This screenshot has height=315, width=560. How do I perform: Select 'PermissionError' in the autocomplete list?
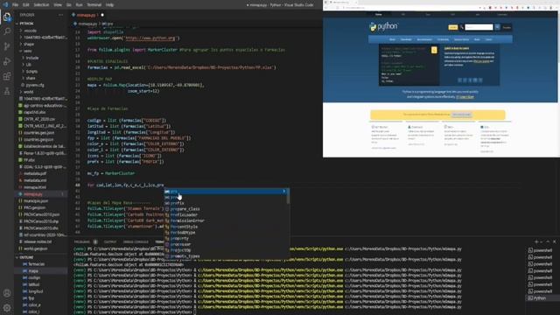[x=227, y=220]
